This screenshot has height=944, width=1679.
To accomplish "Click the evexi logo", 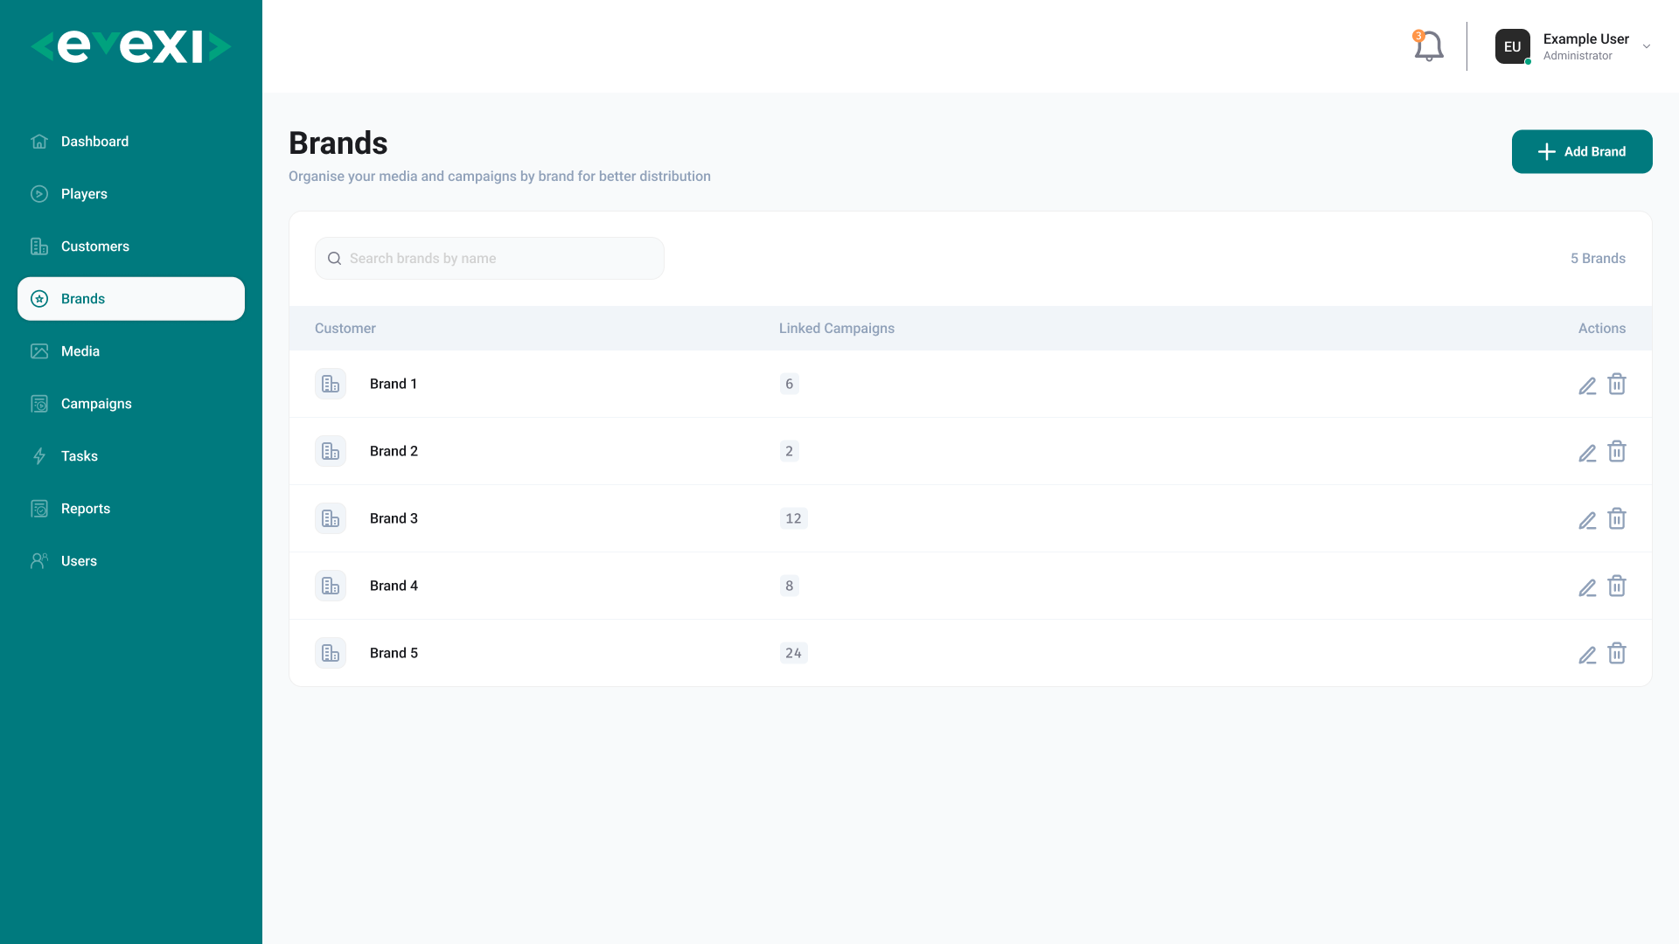I will pos(131,46).
